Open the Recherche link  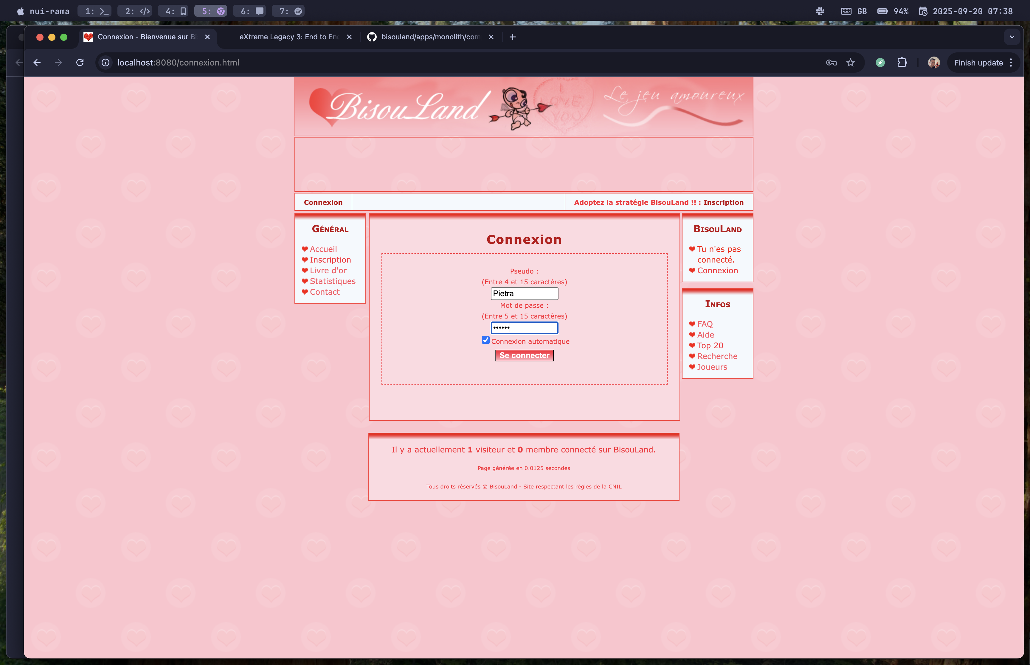[x=717, y=357]
